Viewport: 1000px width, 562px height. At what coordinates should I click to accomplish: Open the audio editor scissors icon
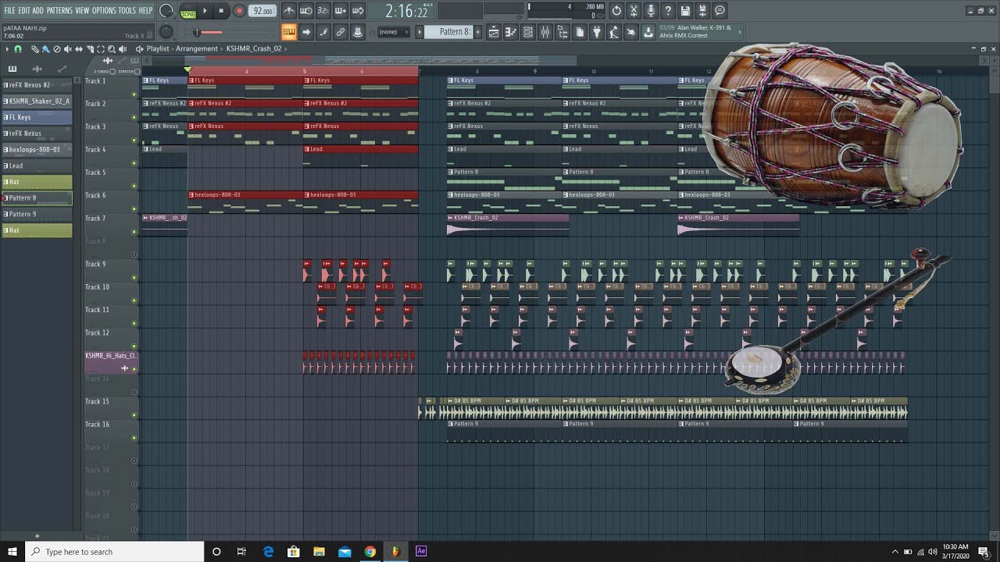634,11
